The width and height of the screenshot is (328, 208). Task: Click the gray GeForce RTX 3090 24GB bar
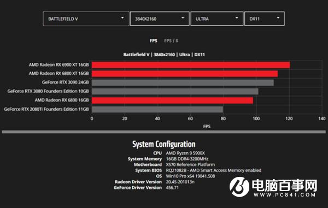pyautogui.click(x=183, y=82)
